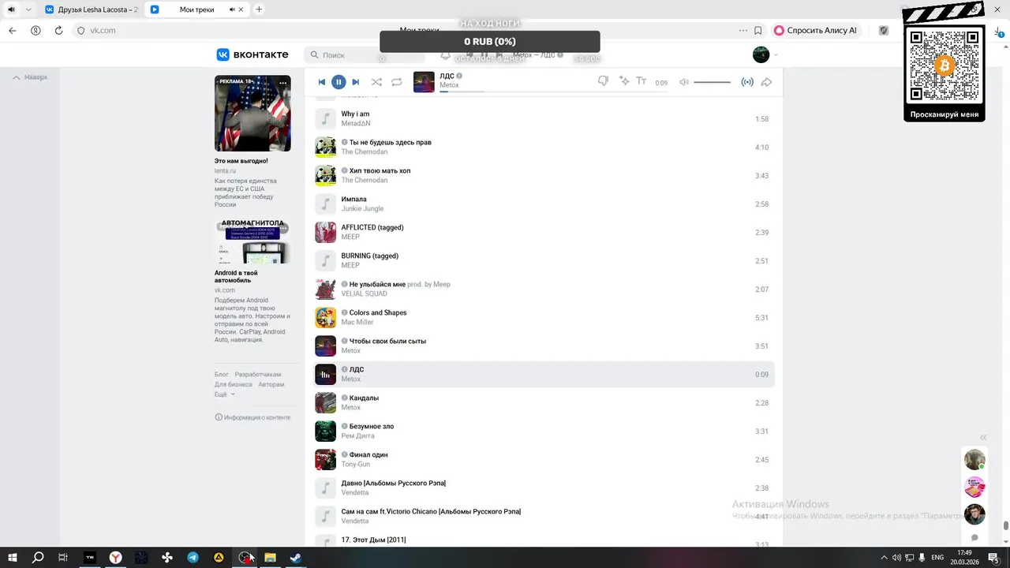Open browser page menu three dots
The height and width of the screenshot is (568, 1010).
[x=743, y=30]
